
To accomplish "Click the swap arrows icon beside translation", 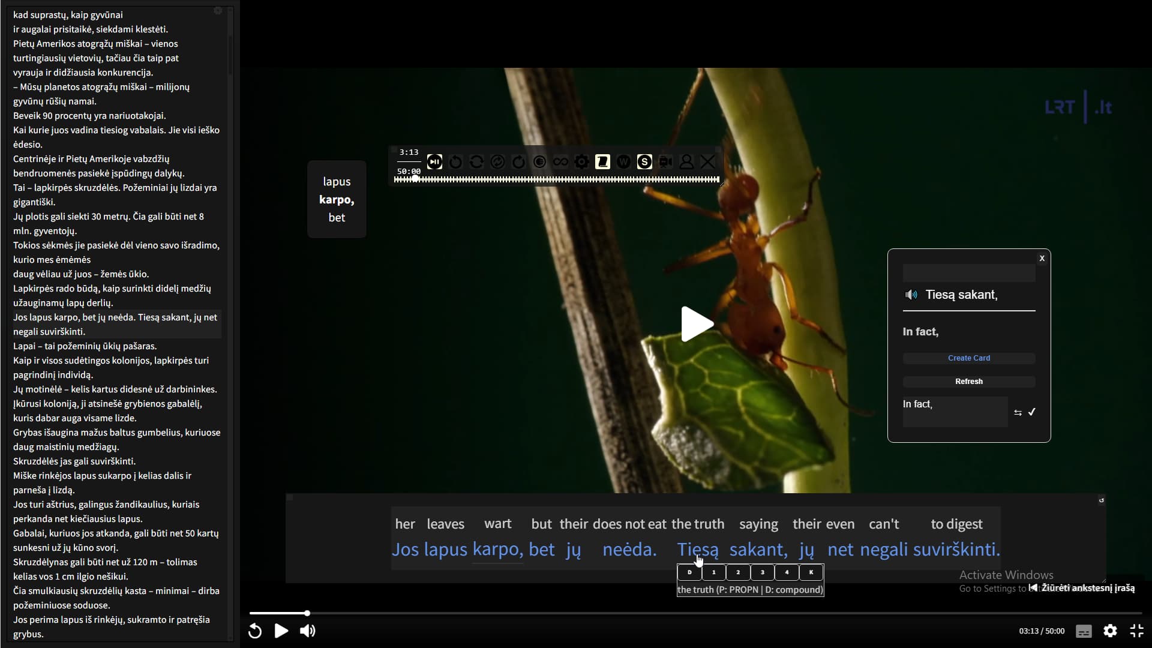I will [1018, 413].
